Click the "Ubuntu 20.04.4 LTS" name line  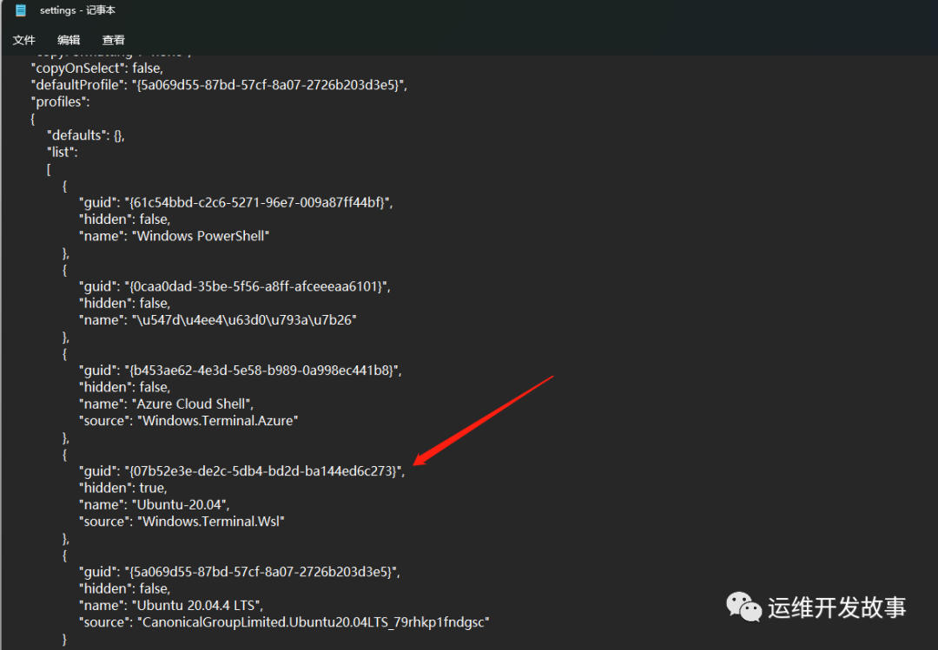coord(171,605)
